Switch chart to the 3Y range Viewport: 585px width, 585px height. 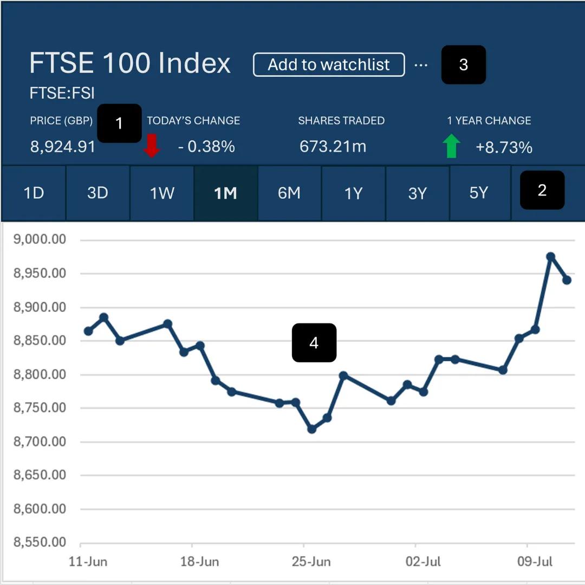point(418,193)
